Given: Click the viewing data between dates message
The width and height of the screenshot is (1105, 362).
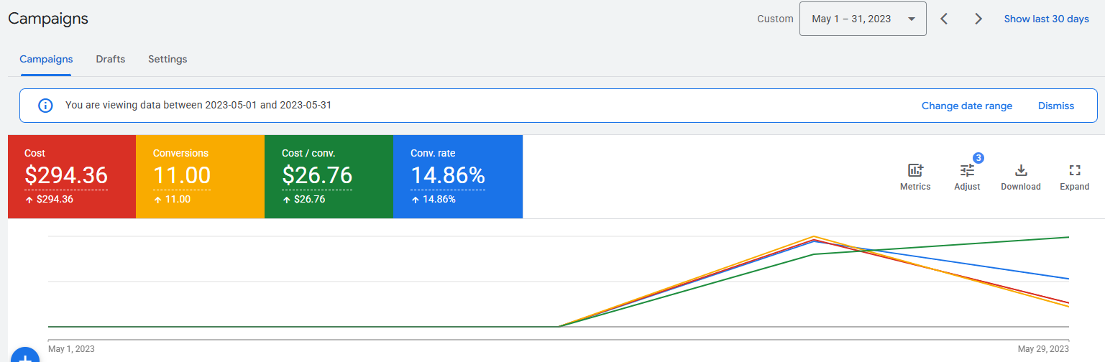Looking at the screenshot, I should coord(198,105).
